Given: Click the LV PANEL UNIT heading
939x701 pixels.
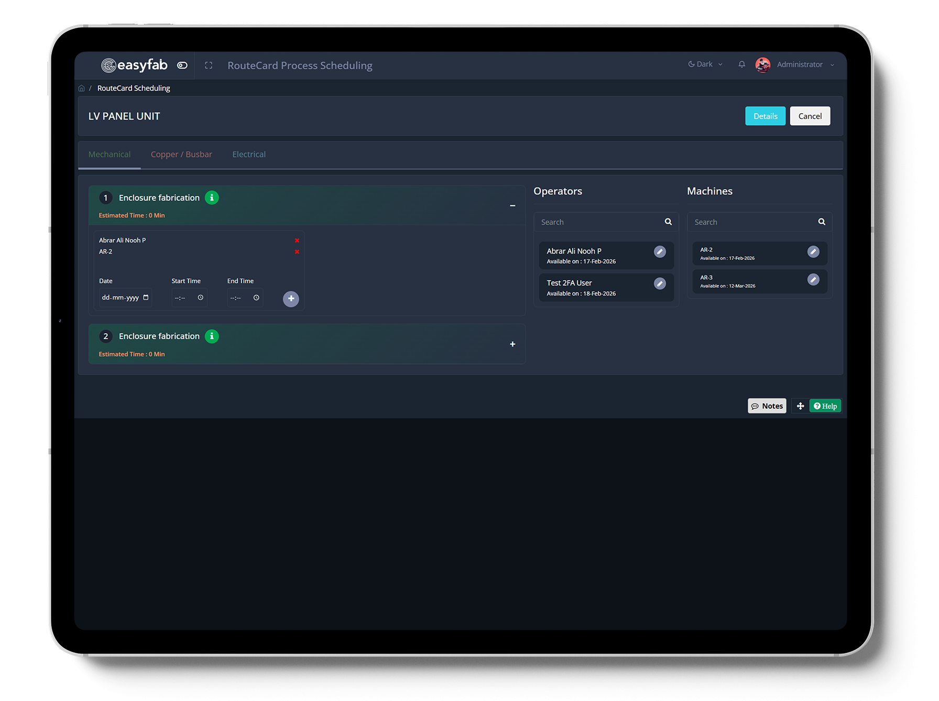Looking at the screenshot, I should 124,116.
